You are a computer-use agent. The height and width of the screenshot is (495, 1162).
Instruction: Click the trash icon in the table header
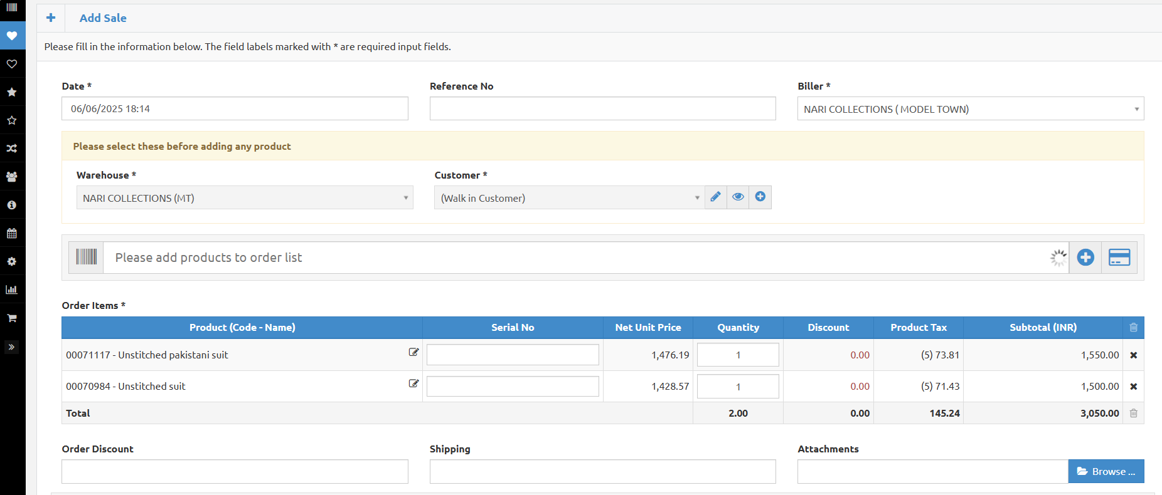pos(1133,327)
